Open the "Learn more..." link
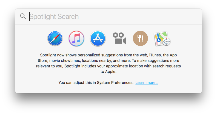Image resolution: width=217 pixels, height=115 pixels. [147, 83]
